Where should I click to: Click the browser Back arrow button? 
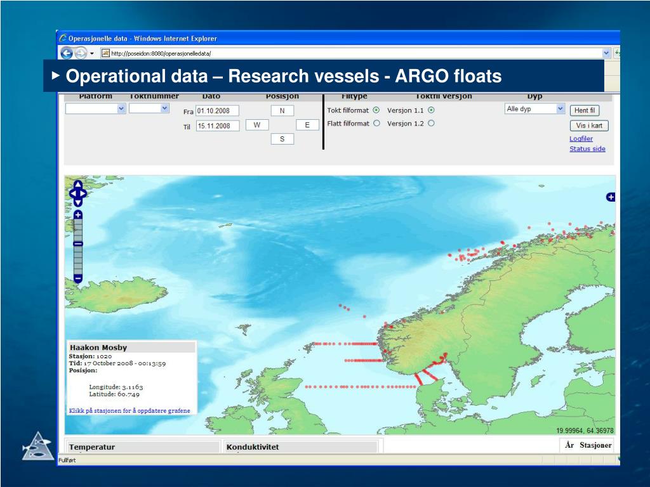tap(66, 53)
